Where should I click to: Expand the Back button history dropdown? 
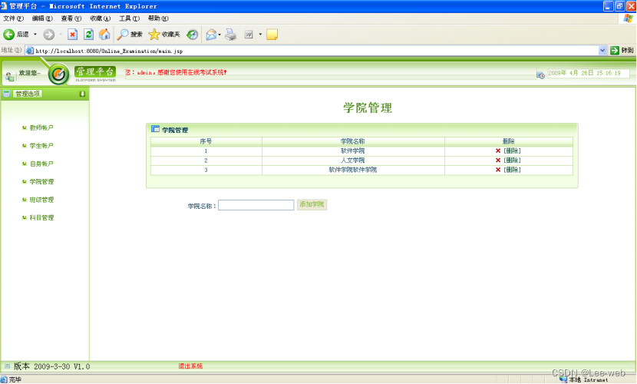pyautogui.click(x=35, y=35)
